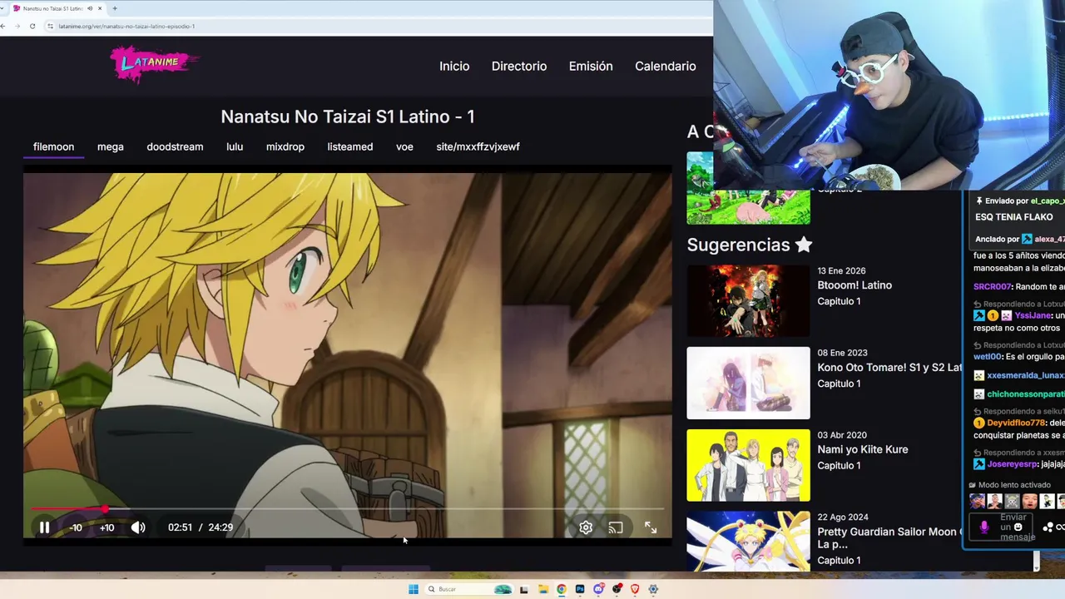Select the listeamed server tab
This screenshot has height=599, width=1065.
click(350, 146)
